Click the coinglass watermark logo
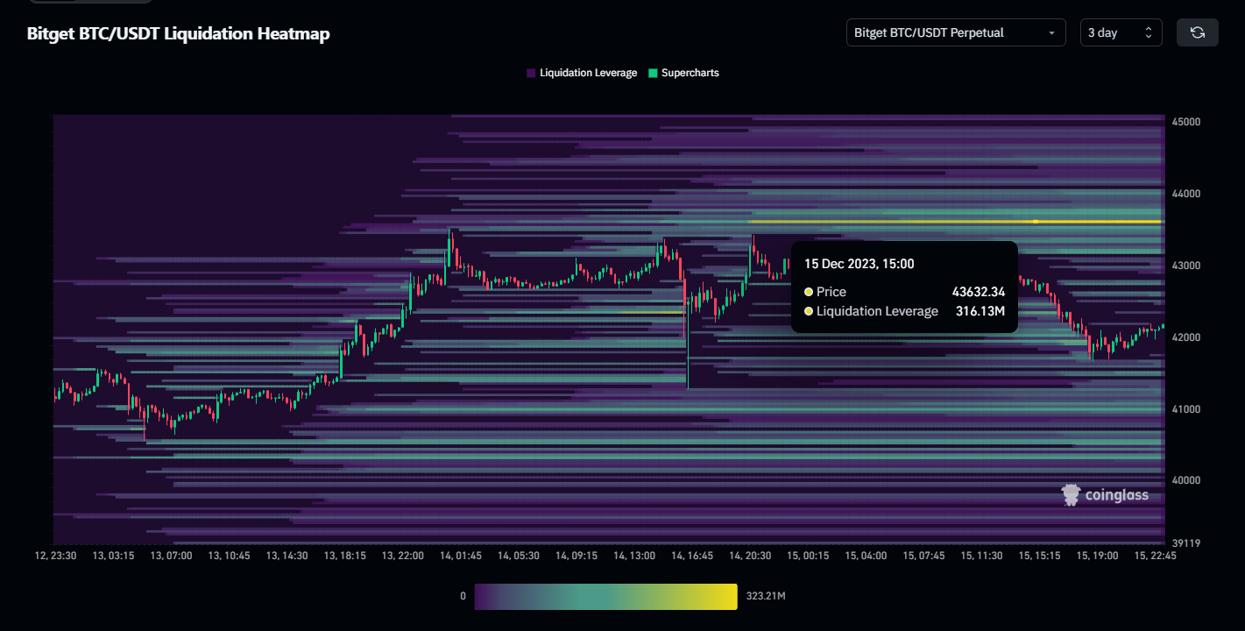 click(x=1105, y=495)
